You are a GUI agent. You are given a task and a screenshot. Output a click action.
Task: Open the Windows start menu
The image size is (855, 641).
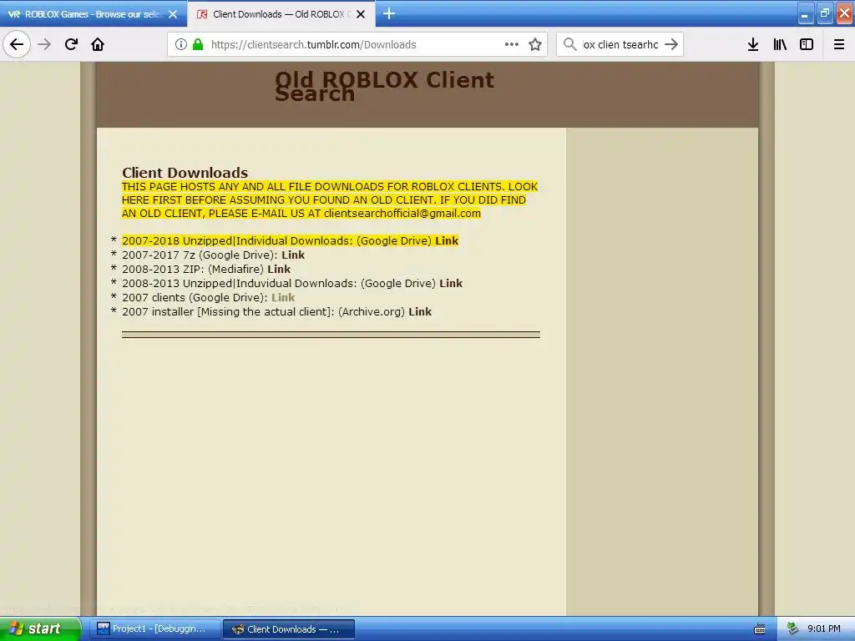pos(40,628)
